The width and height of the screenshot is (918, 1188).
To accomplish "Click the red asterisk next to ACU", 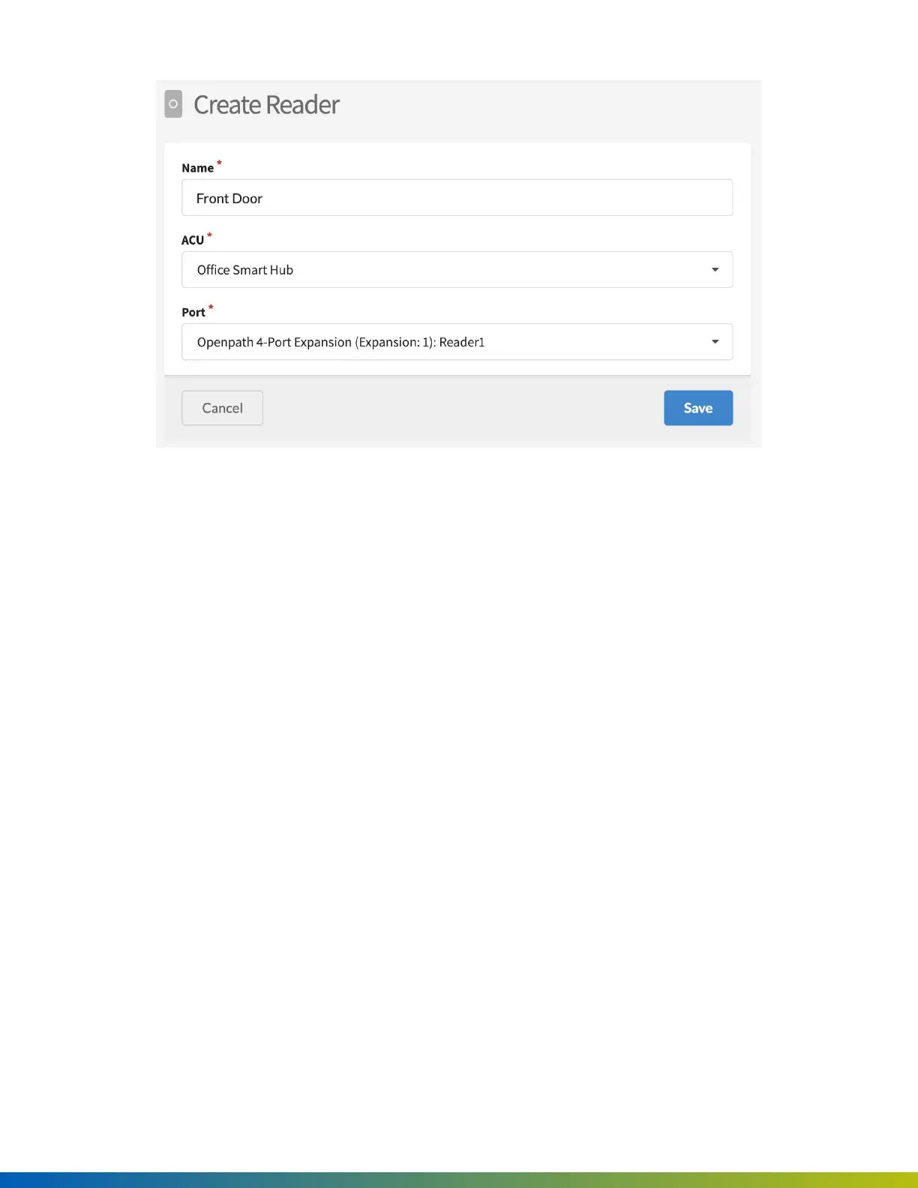I will click(x=210, y=235).
